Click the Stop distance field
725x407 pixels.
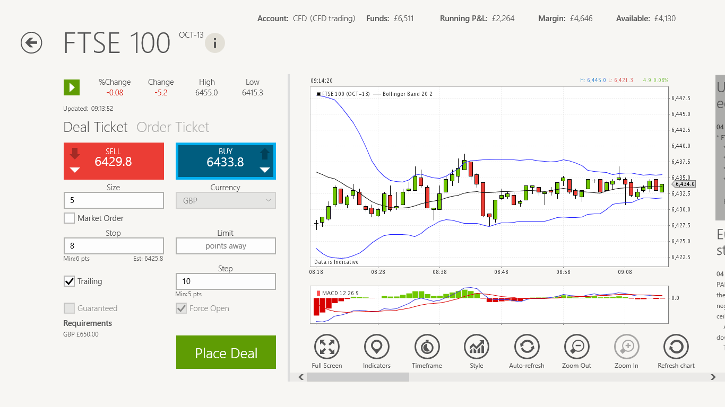[x=114, y=246]
